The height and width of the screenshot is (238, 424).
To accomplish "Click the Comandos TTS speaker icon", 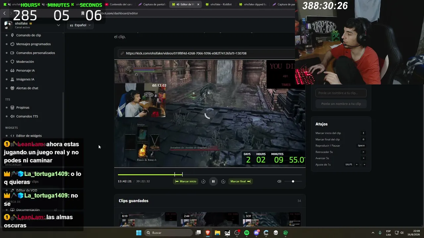I will pyautogui.click(x=12, y=116).
